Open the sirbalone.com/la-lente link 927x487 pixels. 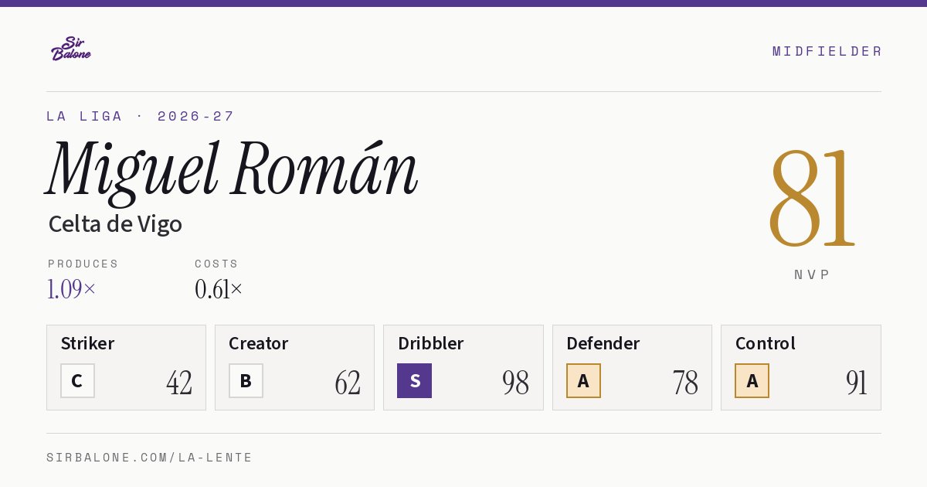(x=150, y=458)
